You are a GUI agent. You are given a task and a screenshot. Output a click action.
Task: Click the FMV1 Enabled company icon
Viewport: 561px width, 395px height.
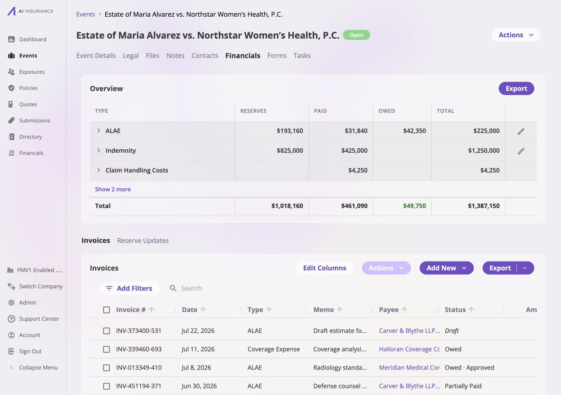point(11,270)
